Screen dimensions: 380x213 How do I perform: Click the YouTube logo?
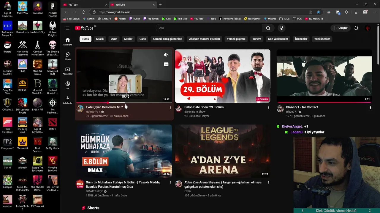84,28
